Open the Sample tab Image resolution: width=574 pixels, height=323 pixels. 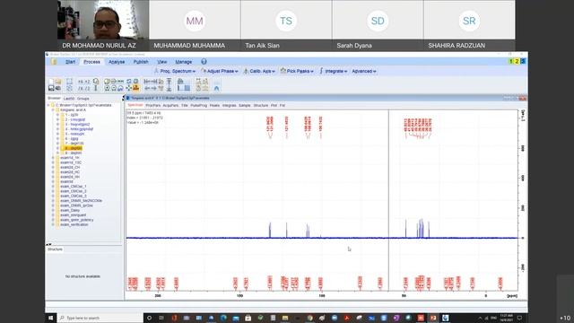pyautogui.click(x=245, y=106)
